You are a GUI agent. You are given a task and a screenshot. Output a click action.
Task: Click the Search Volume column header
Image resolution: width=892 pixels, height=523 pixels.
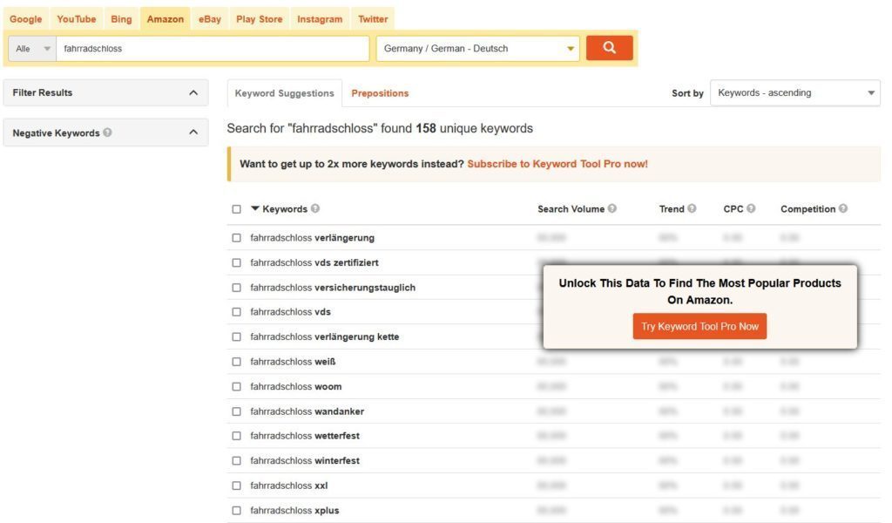coord(571,209)
